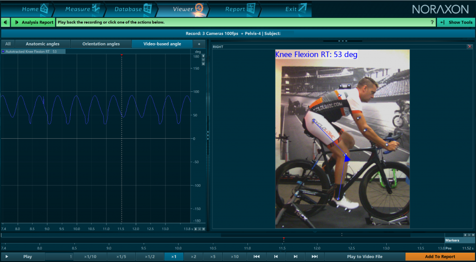Click Exit in the top navigation
Viewport: 476px width, 262px height.
[x=285, y=9]
